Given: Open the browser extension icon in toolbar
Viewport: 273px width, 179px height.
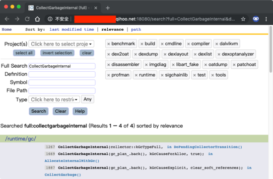Looking at the screenshot, I should [256, 19].
